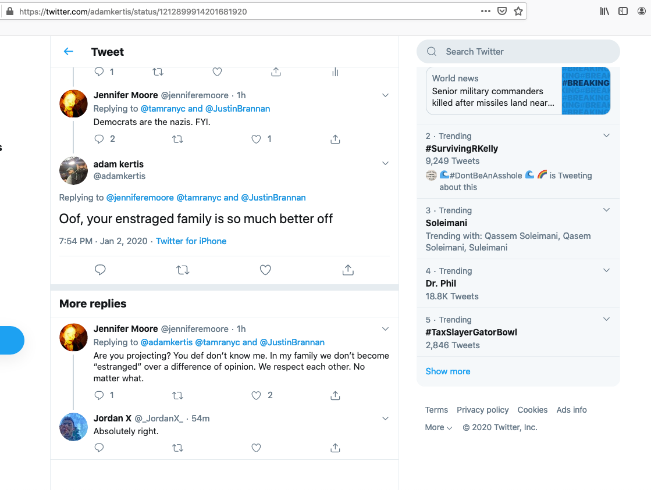Like Jennifer Moore's 'Democrats are the nazis' tweet
Viewport: 651px width, 490px height.
click(x=256, y=139)
